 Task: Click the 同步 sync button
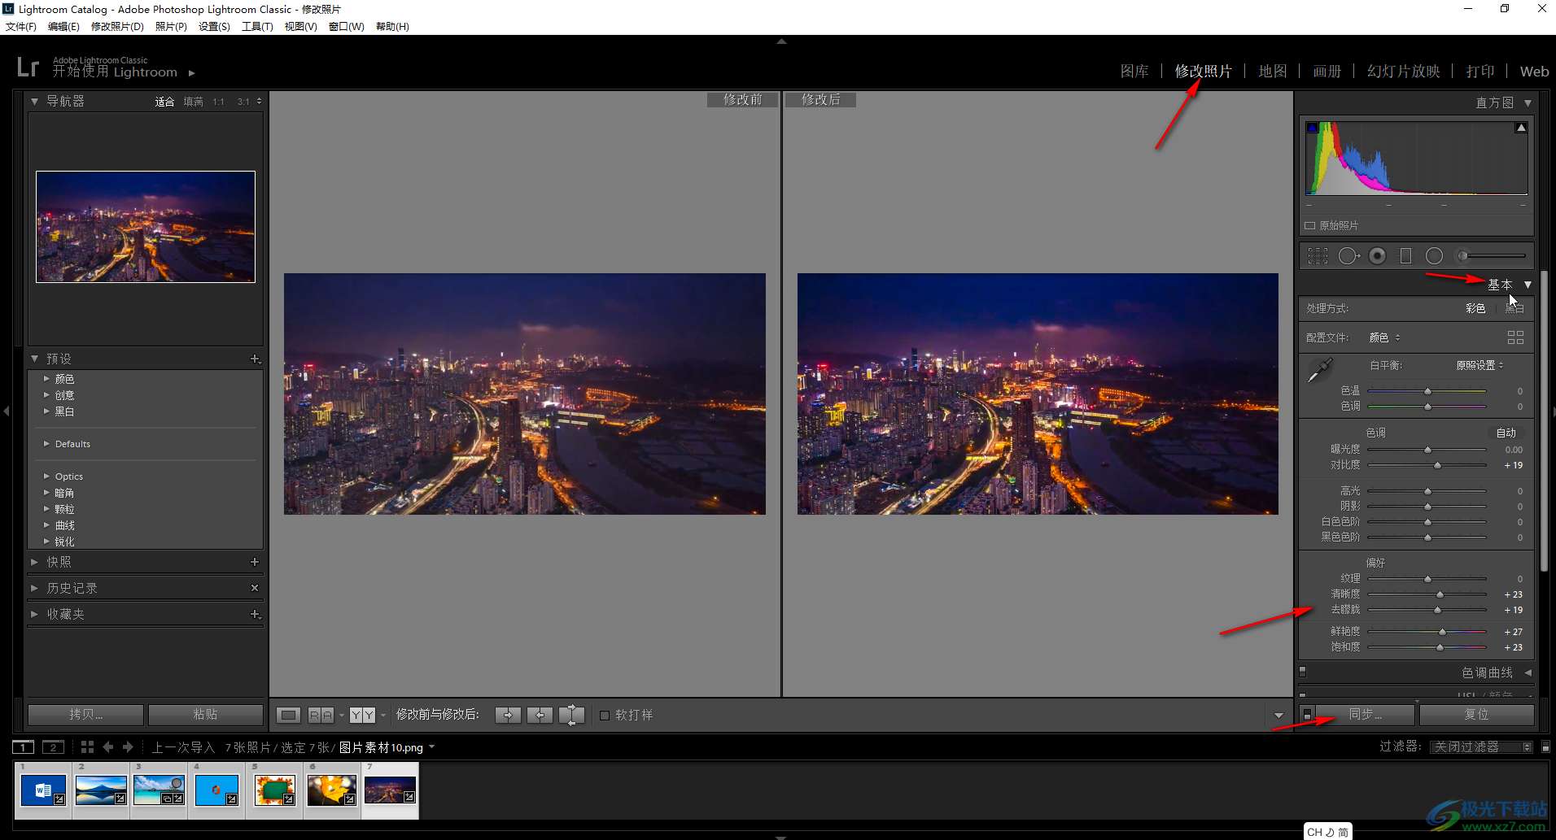pyautogui.click(x=1365, y=714)
